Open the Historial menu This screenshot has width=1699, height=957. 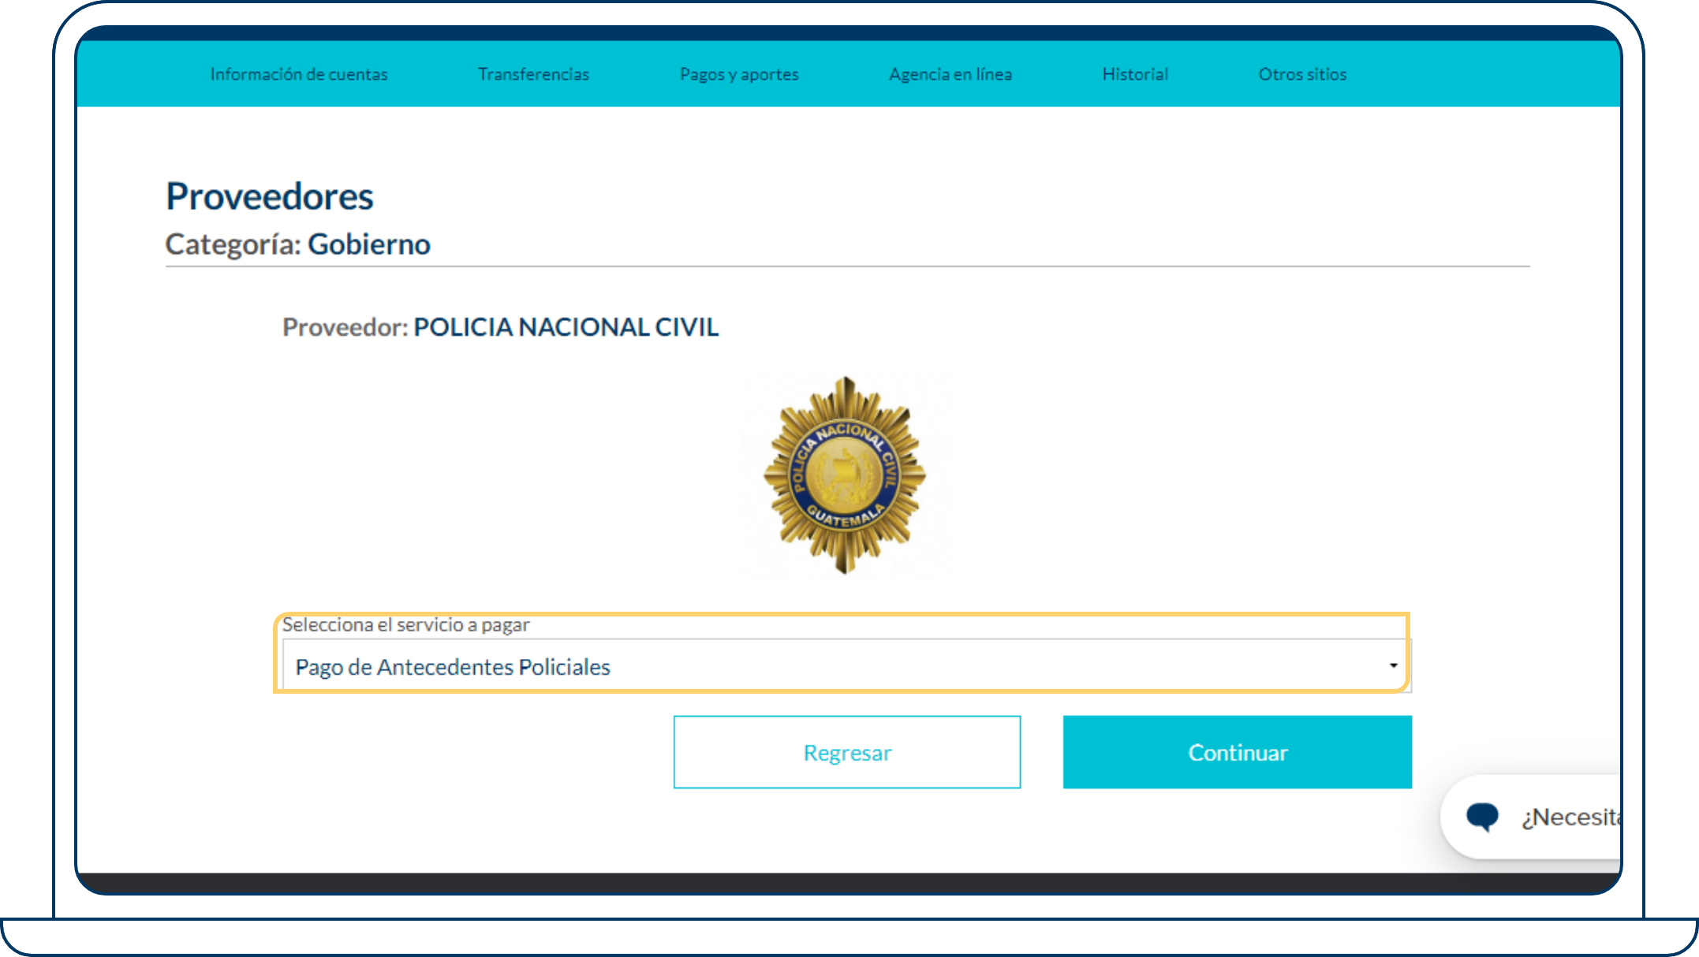tap(1135, 74)
